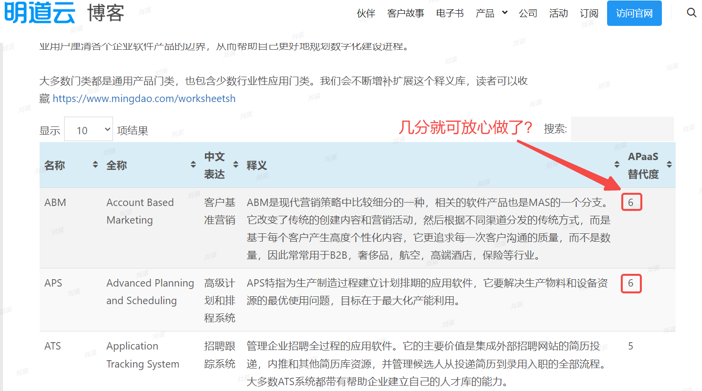Click the Account Based Marketing cell
This screenshot has height=391, width=702.
[x=140, y=211]
